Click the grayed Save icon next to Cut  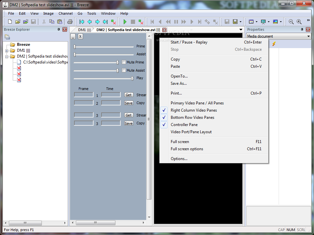[x=33, y=22]
